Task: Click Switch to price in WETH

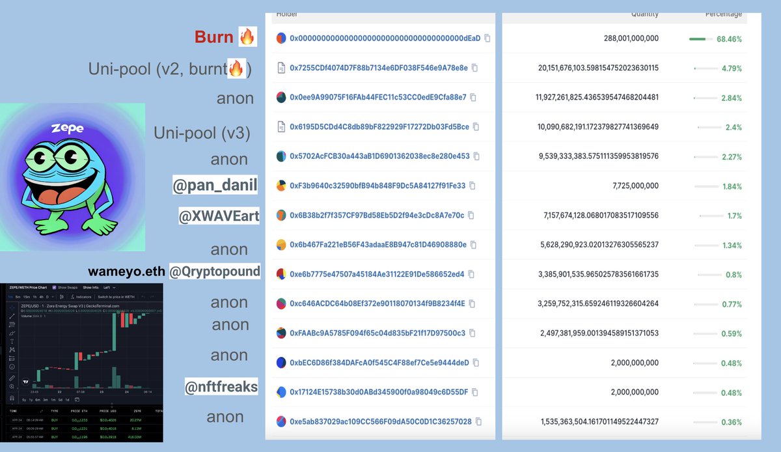Action: coord(116,297)
